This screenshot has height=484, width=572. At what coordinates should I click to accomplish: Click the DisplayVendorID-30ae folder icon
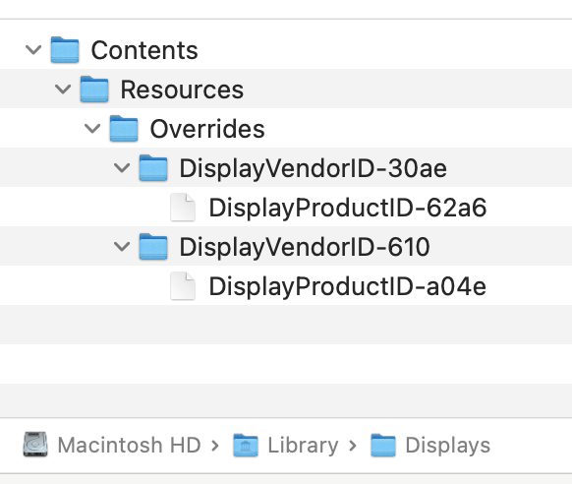click(x=153, y=168)
